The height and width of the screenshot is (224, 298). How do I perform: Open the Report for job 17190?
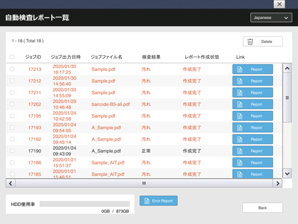point(252,151)
